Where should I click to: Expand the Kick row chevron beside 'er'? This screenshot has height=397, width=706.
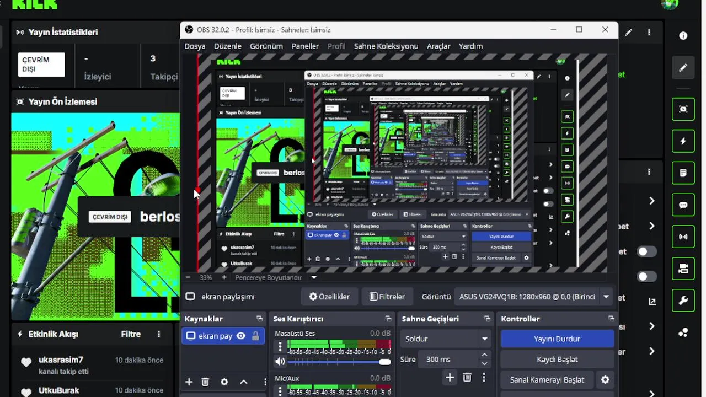652,351
